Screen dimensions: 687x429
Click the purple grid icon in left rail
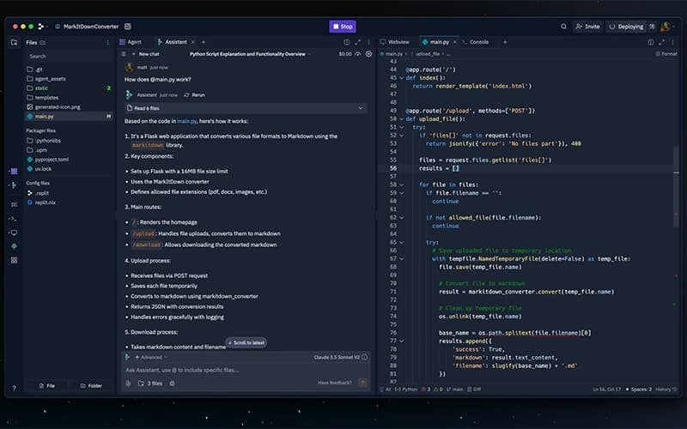click(x=14, y=171)
